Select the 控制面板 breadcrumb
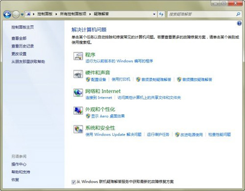This screenshot has width=245, height=191. 45,14
